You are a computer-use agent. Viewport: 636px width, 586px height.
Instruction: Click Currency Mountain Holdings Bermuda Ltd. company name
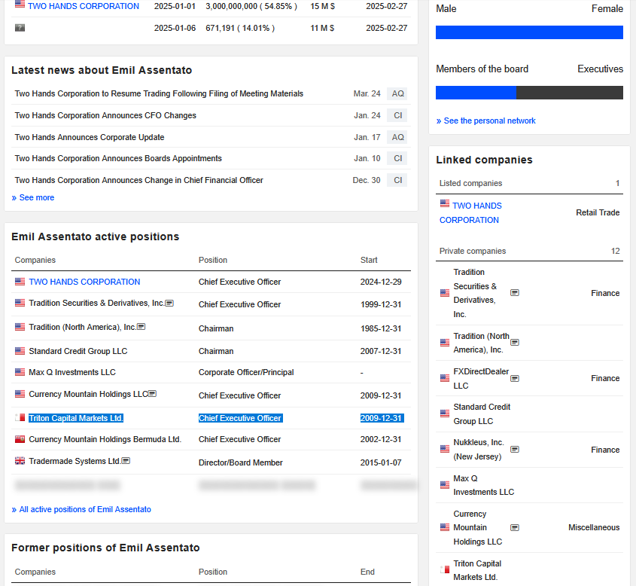click(105, 440)
